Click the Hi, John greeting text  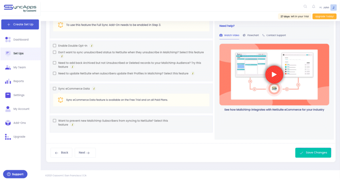click(x=324, y=7)
